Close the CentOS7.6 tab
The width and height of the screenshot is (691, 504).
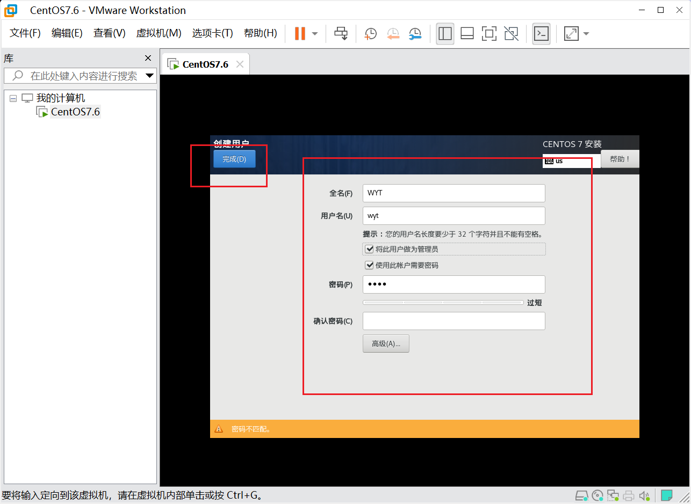240,64
